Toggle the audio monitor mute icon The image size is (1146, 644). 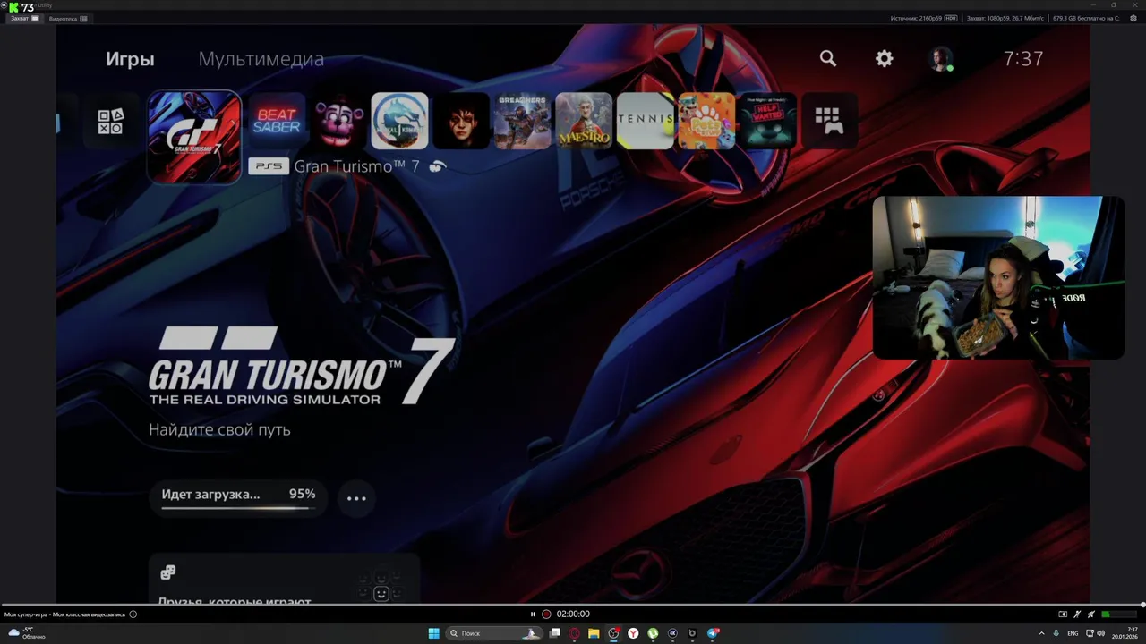(1090, 614)
